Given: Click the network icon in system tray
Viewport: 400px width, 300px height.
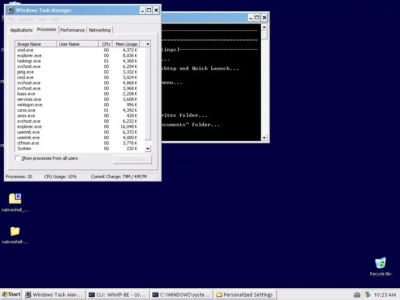Looking at the screenshot, I should click(368, 295).
